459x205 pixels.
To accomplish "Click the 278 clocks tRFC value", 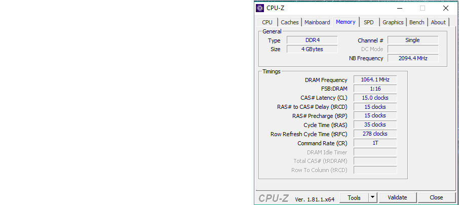I will tap(375, 134).
